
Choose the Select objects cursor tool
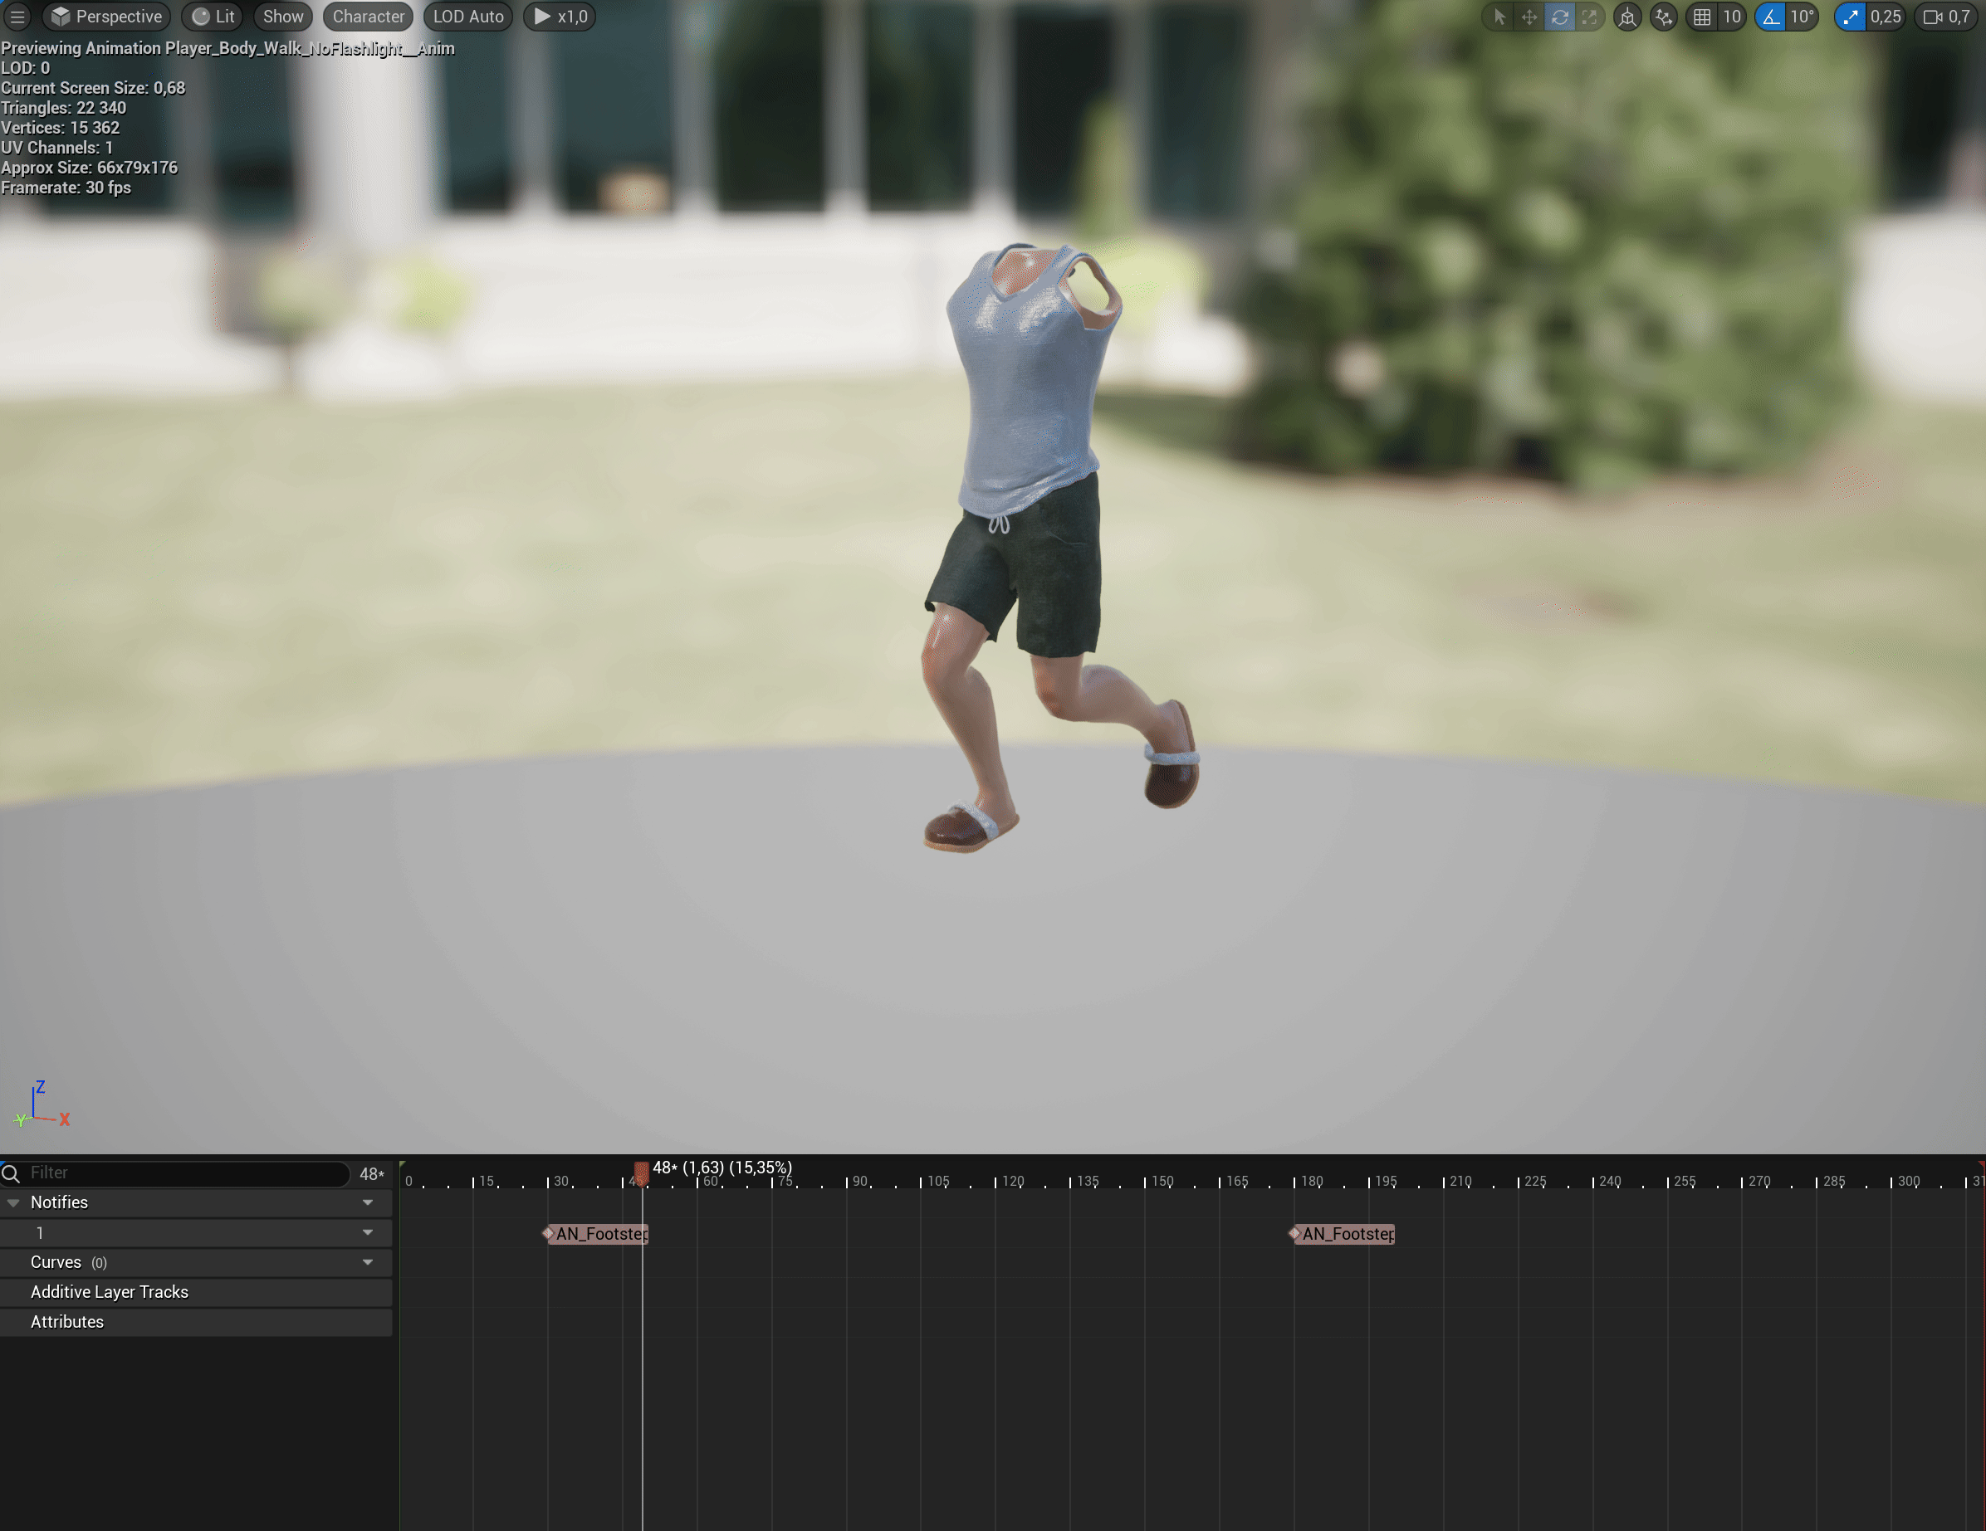[x=1499, y=17]
